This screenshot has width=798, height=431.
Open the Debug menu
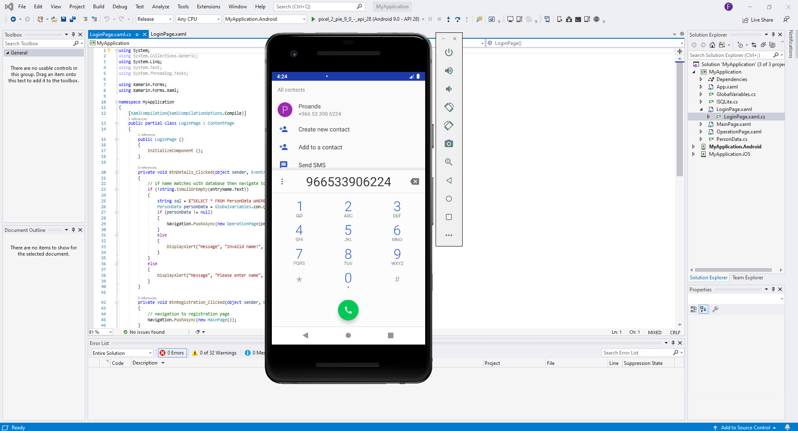pyautogui.click(x=120, y=7)
